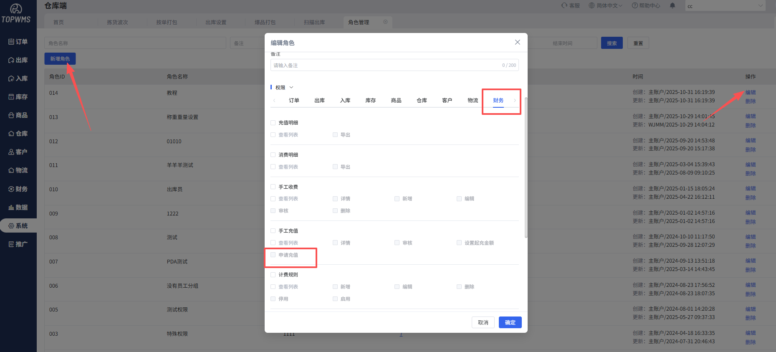
Task: Open the 财务 sidebar menu icon
Action: 11,189
